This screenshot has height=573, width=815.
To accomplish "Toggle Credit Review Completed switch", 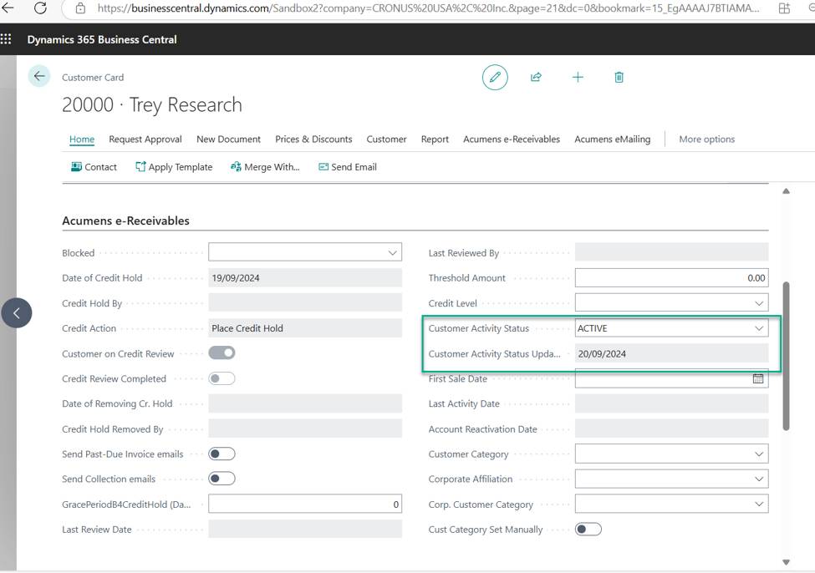I will tap(222, 378).
